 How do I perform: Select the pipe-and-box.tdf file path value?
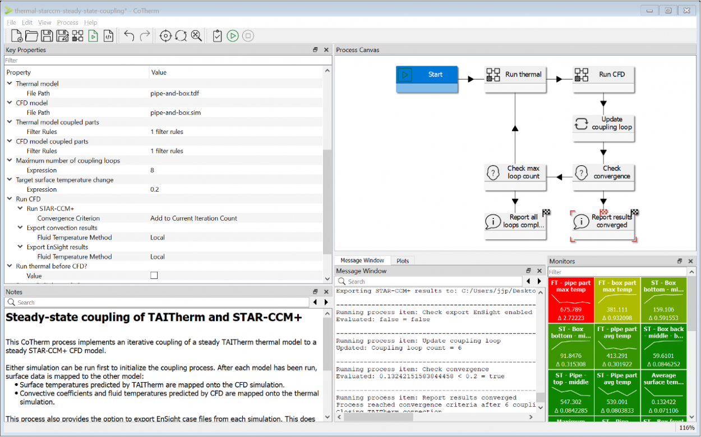[x=174, y=94]
